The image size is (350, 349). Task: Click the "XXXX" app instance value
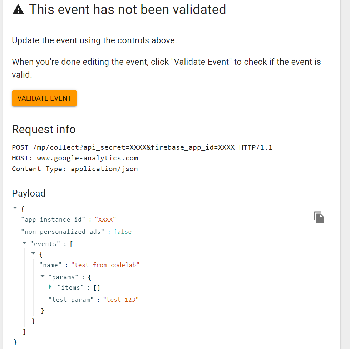pyautogui.click(x=105, y=219)
